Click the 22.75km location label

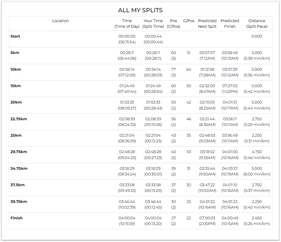click(19, 119)
